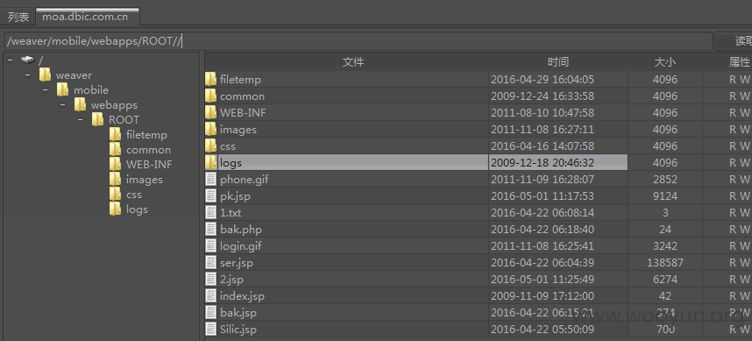
Task: Click the size value 24
Action: [665, 230]
